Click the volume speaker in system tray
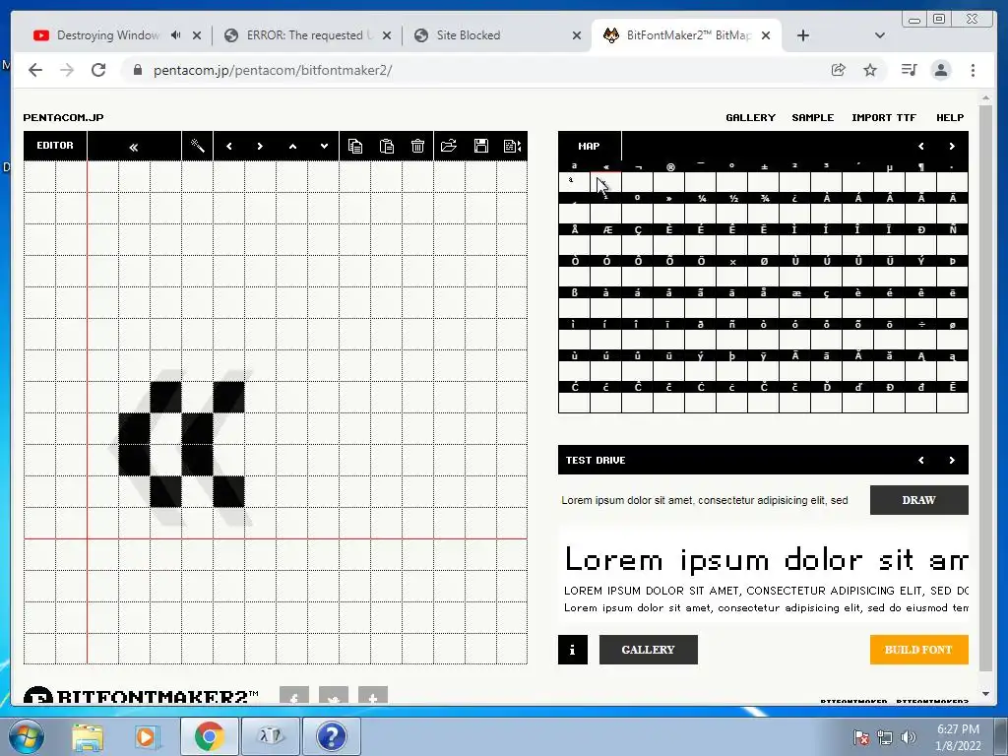Viewport: 1008px width, 756px height. [x=908, y=737]
